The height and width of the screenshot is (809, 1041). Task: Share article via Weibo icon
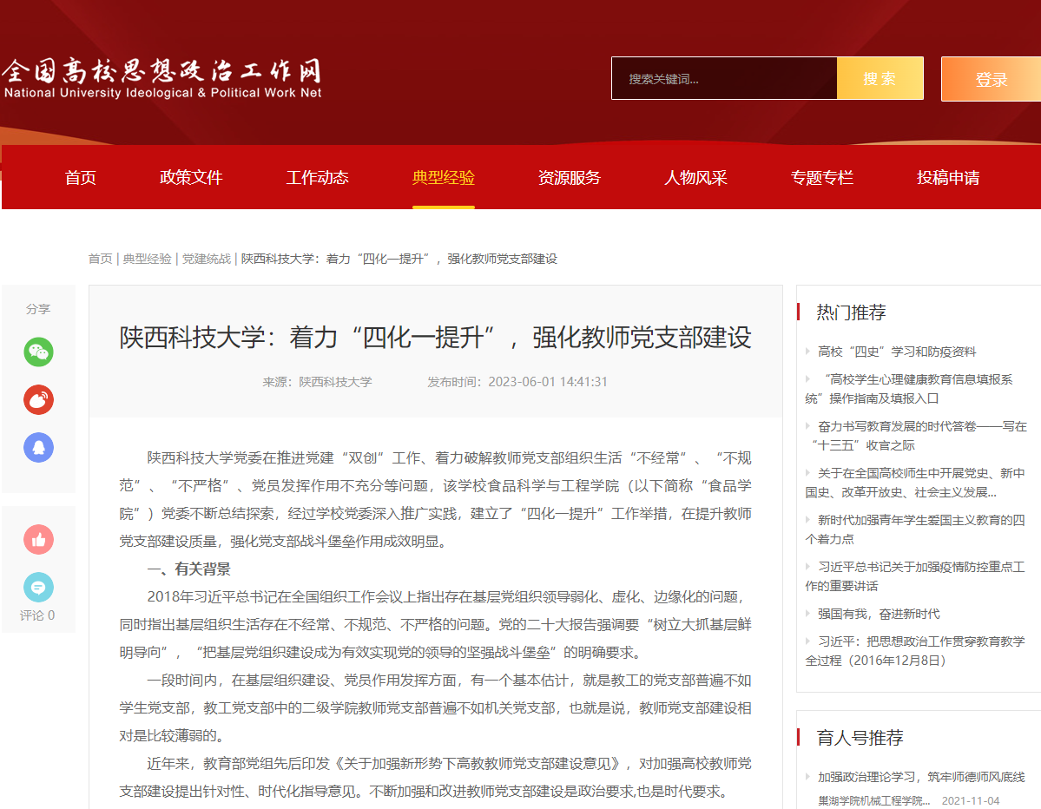38,399
